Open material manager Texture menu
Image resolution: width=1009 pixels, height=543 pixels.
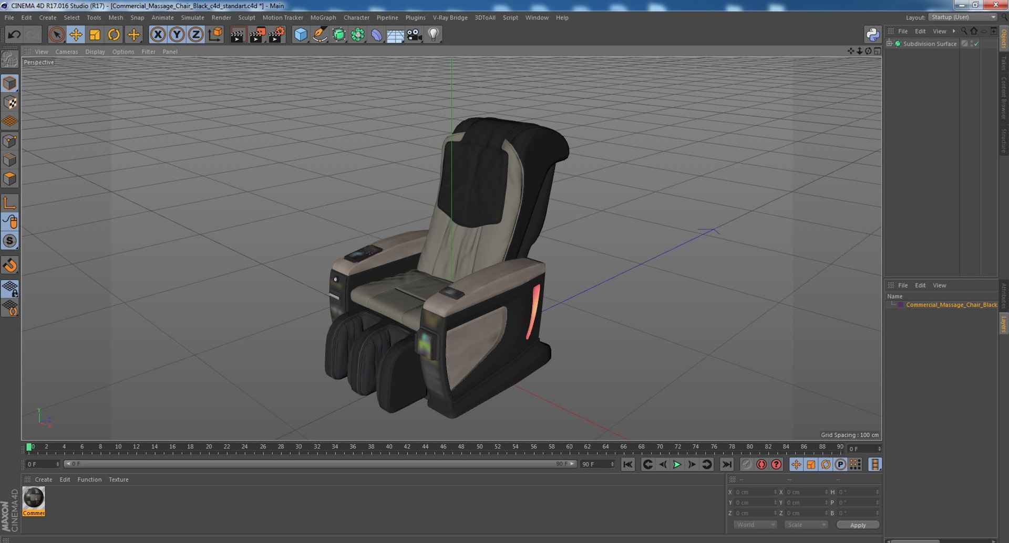[118, 480]
